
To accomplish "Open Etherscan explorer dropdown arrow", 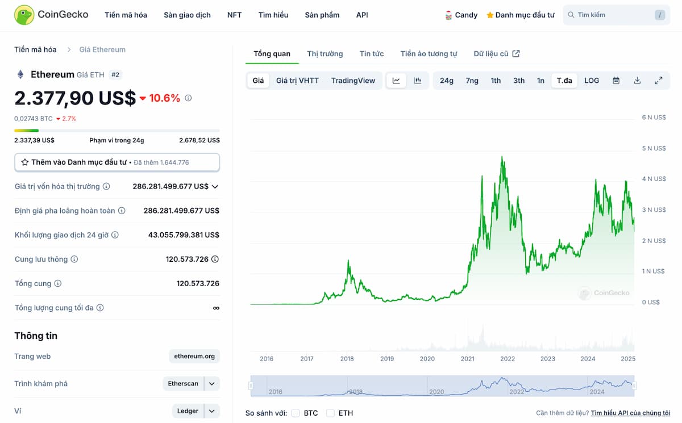I will tap(212, 384).
